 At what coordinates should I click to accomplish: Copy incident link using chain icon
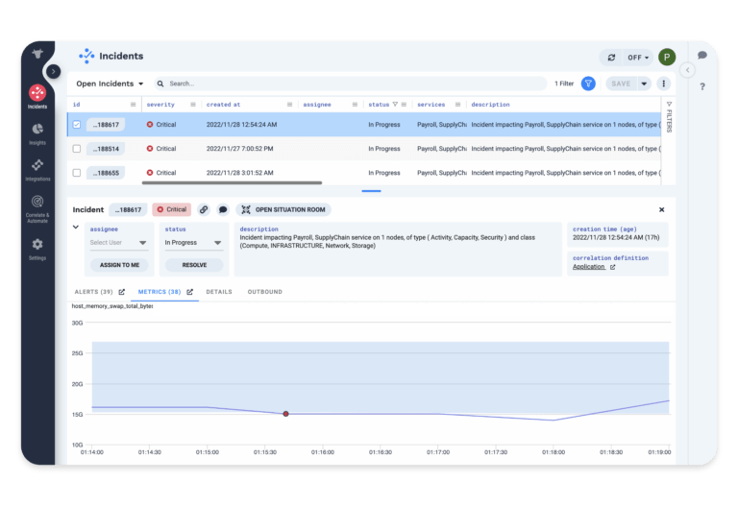click(204, 209)
